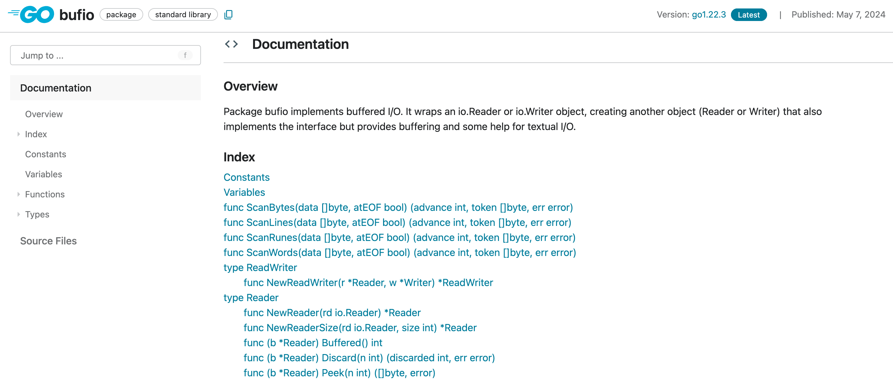
Task: Click the 'f' shortcut badge in Jump to
Action: pos(185,55)
